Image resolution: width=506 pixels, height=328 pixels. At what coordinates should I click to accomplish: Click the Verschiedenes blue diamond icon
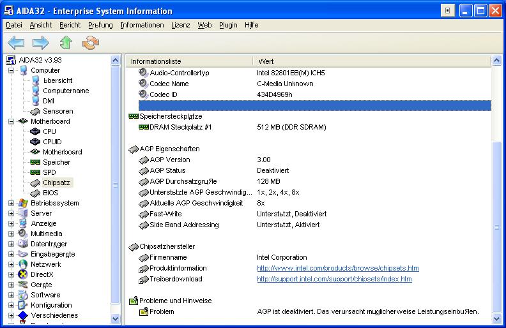pos(23,315)
